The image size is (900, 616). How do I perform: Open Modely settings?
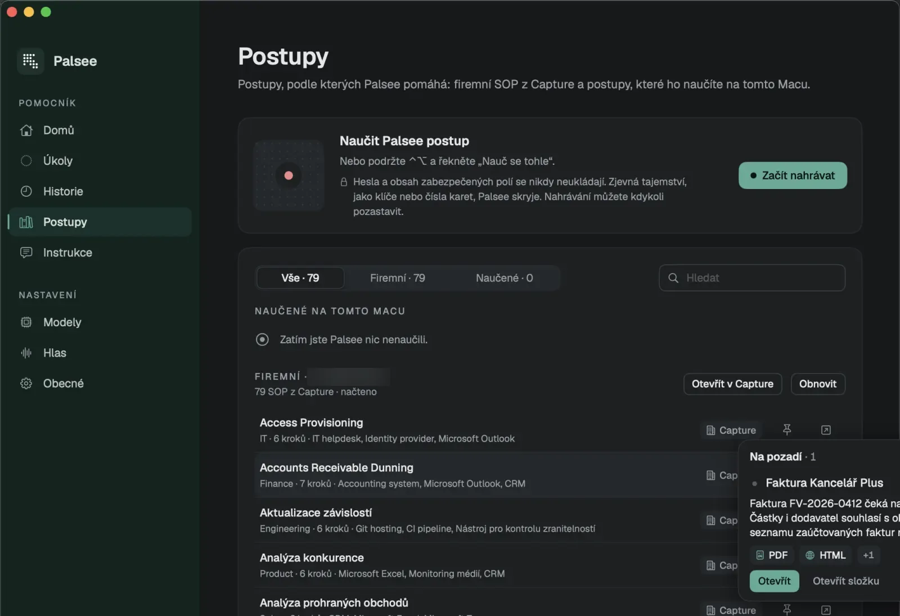pos(100,322)
